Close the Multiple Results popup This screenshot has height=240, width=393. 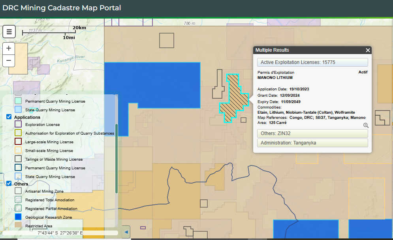click(368, 50)
